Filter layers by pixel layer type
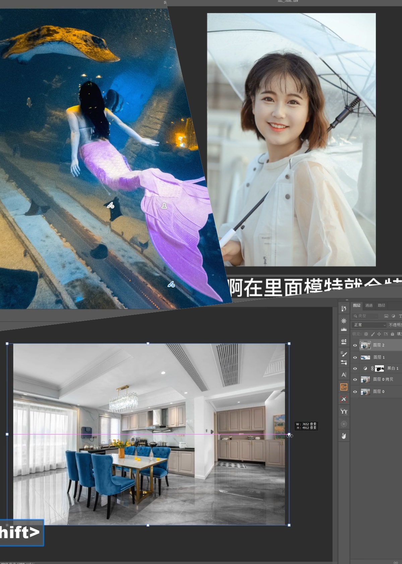This screenshot has width=402, height=564. (x=386, y=316)
